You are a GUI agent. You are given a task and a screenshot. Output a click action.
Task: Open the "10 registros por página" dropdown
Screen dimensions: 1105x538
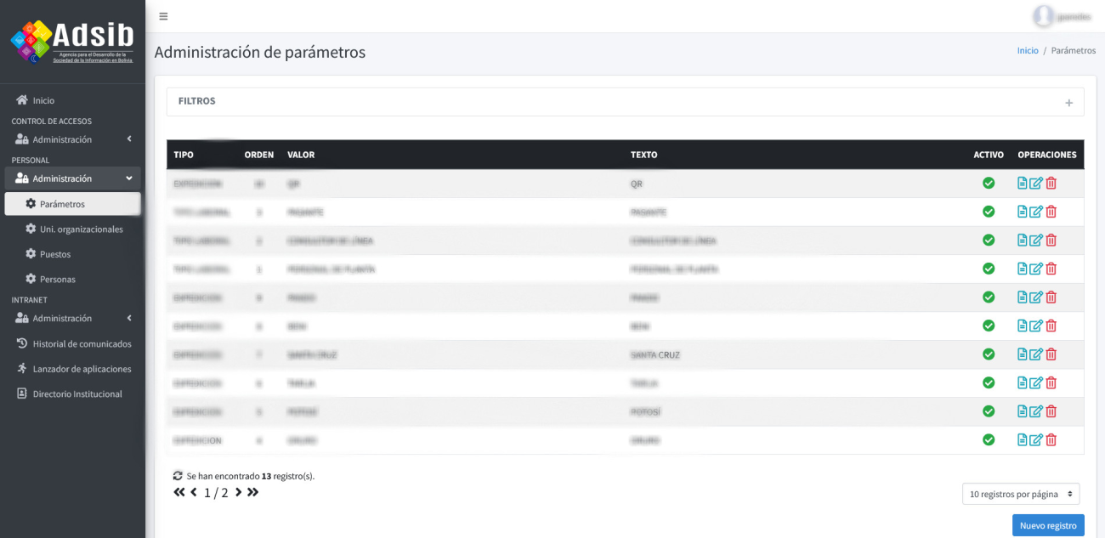coord(1021,494)
